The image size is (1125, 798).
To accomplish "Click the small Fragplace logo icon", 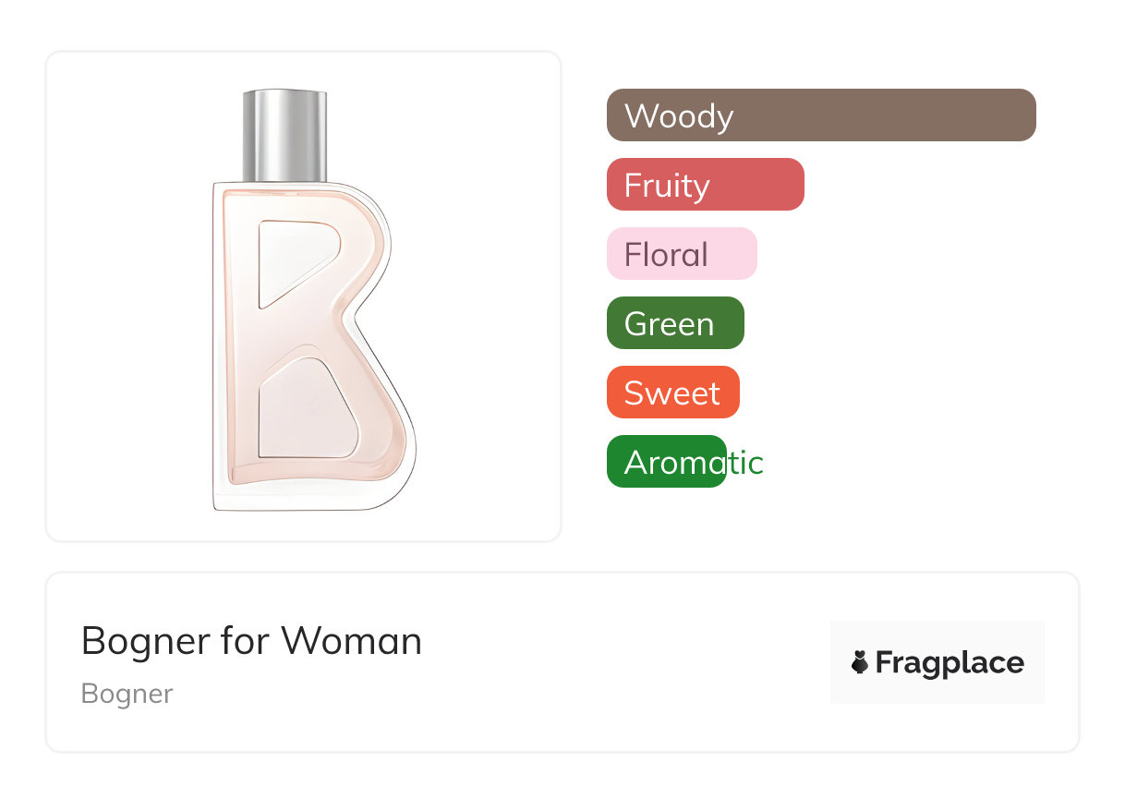I will tap(860, 662).
